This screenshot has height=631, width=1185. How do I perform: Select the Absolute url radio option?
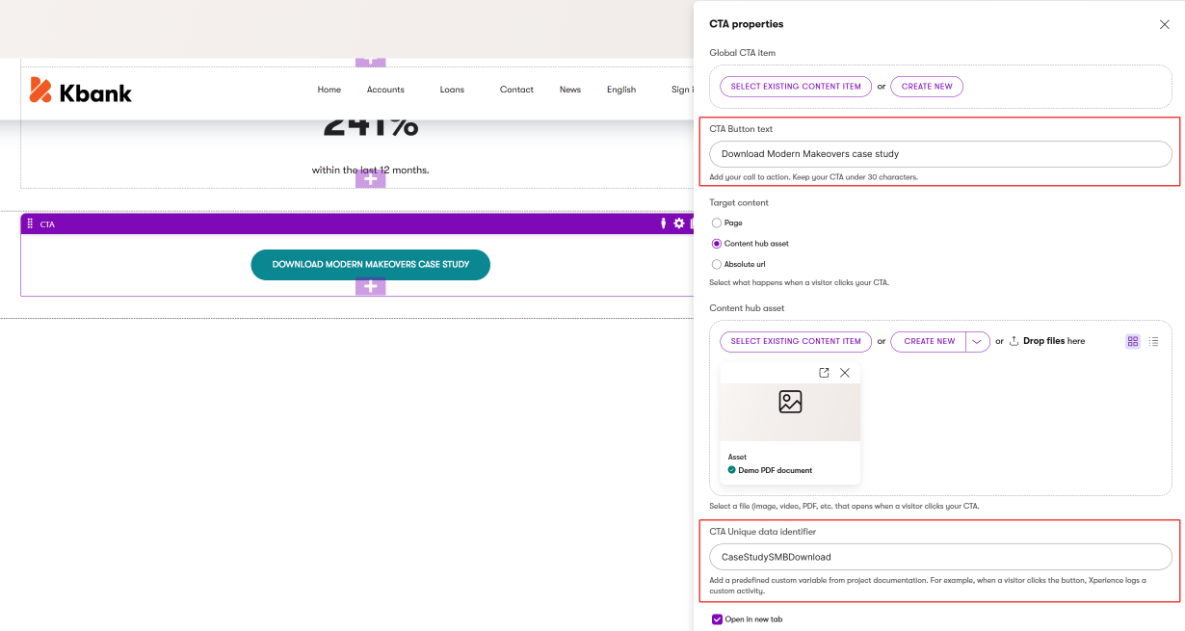717,263
